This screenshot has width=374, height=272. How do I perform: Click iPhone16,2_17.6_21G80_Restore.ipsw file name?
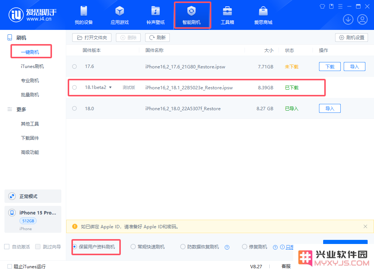click(185, 67)
